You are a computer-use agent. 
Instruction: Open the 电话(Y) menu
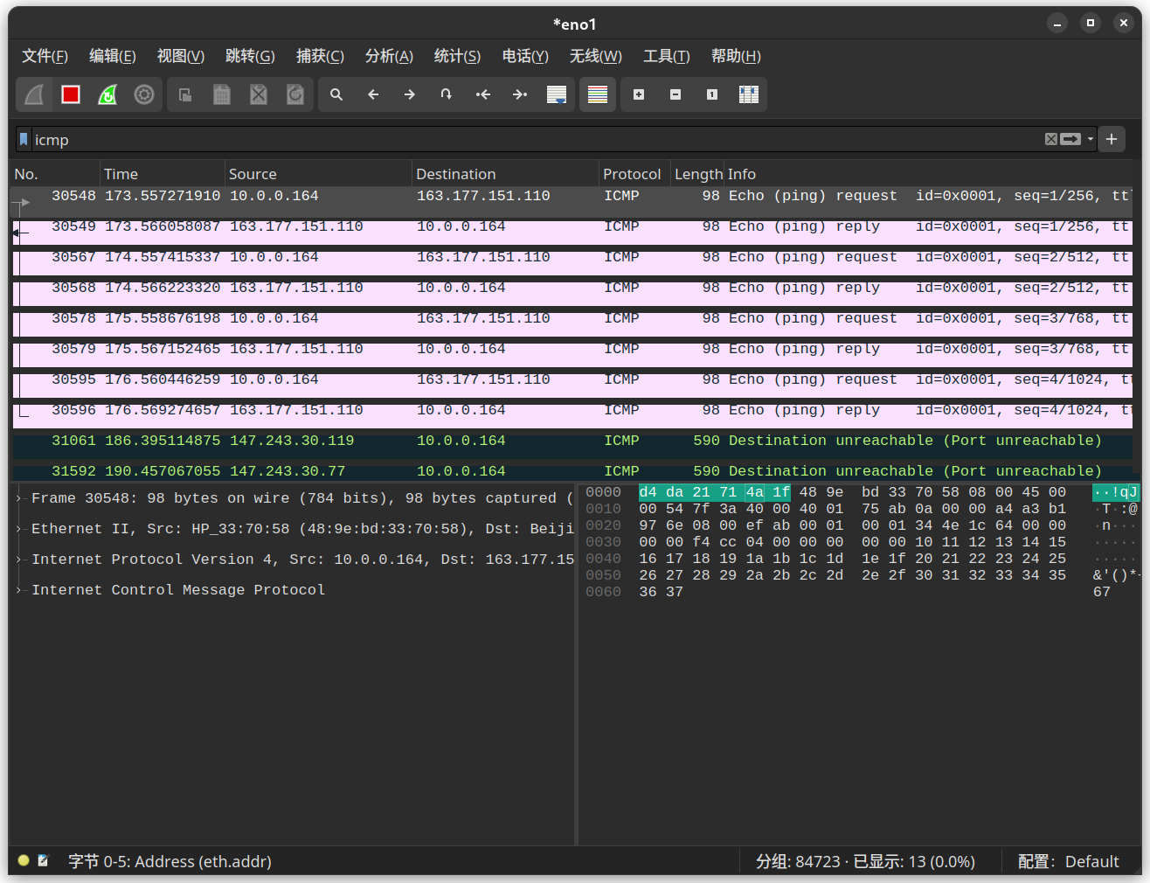pyautogui.click(x=525, y=56)
